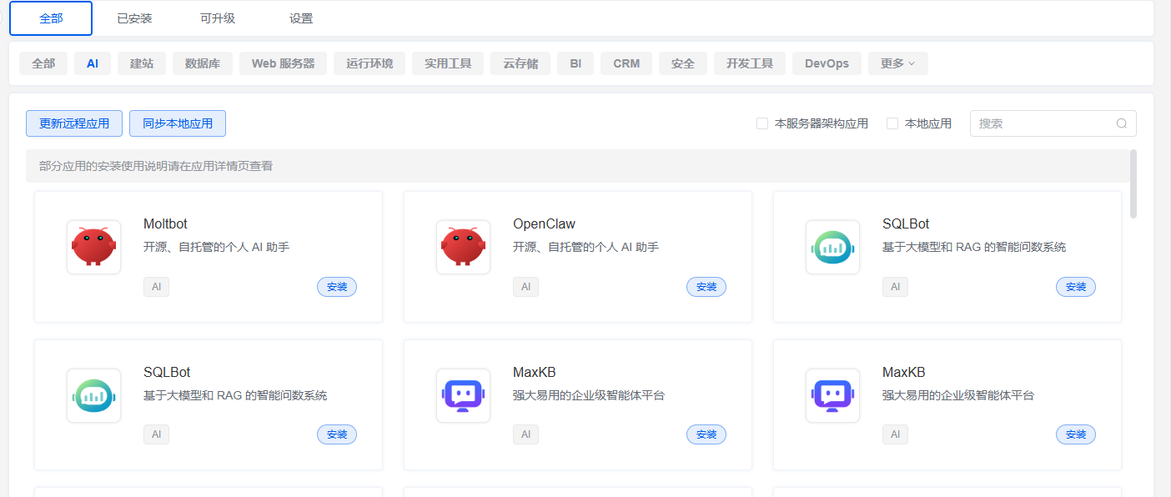
Task: Go to the 设置 tab
Action: 301,18
